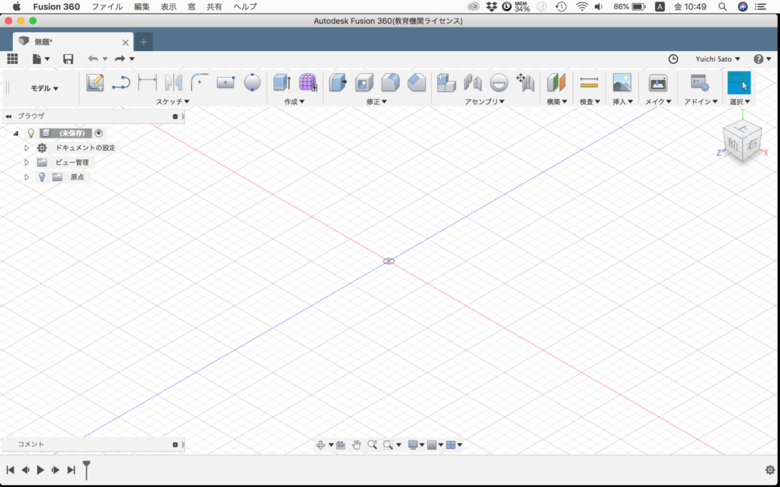Click the timeline Play button

(x=41, y=469)
